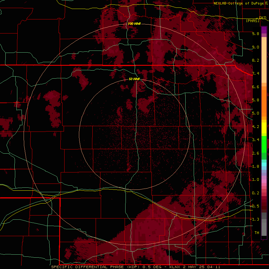The width and height of the screenshot is (269, 269).
Task: Click the cyan band on the color bar
Action: coord(264,164)
